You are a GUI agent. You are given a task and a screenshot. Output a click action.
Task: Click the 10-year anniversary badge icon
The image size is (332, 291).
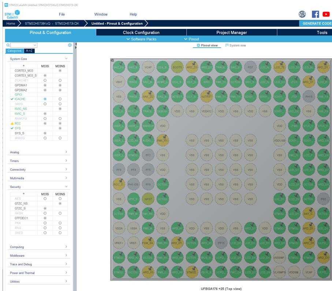302,14
